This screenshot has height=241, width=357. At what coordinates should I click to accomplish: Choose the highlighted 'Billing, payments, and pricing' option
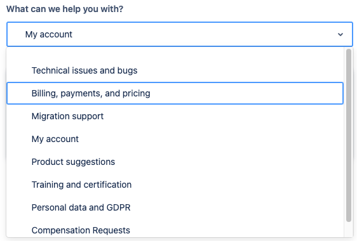175,93
